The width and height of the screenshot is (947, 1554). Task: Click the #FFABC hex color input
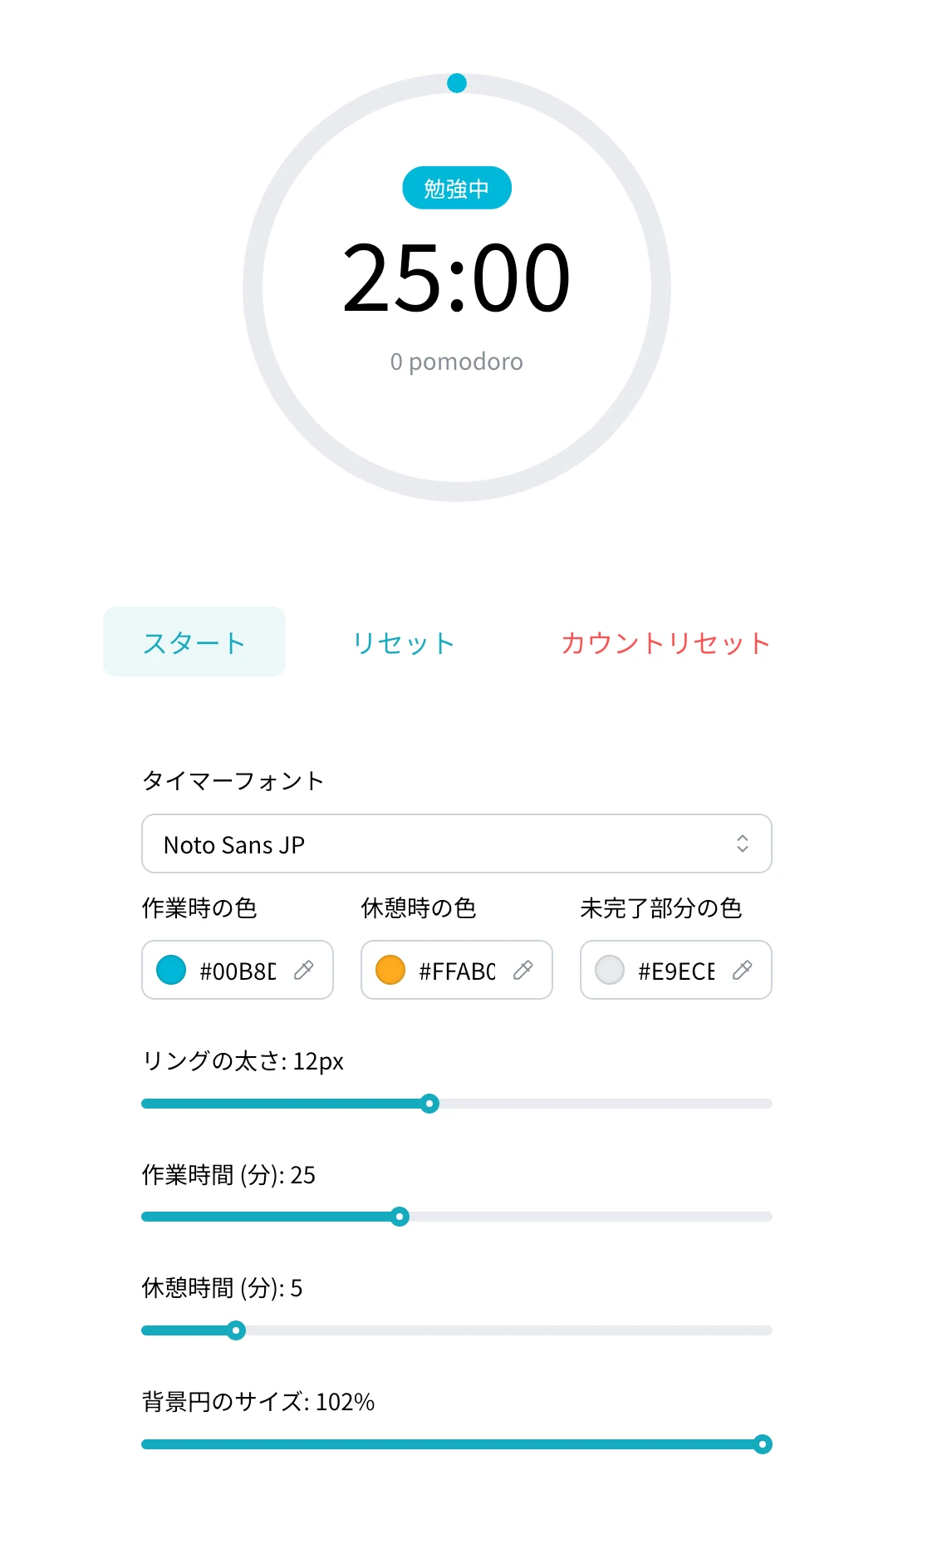458,971
